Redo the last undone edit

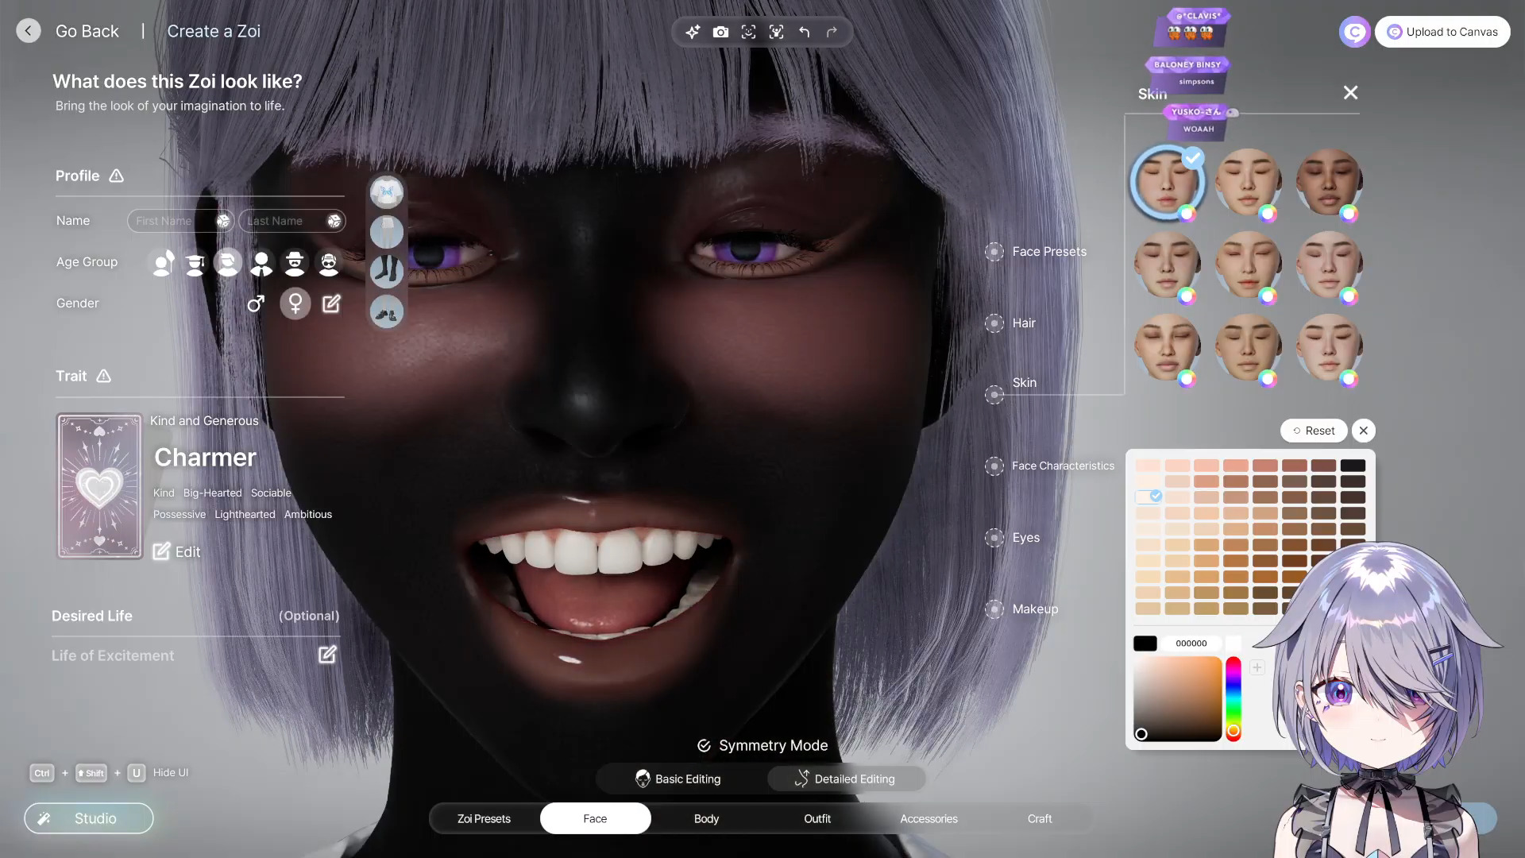tap(832, 32)
